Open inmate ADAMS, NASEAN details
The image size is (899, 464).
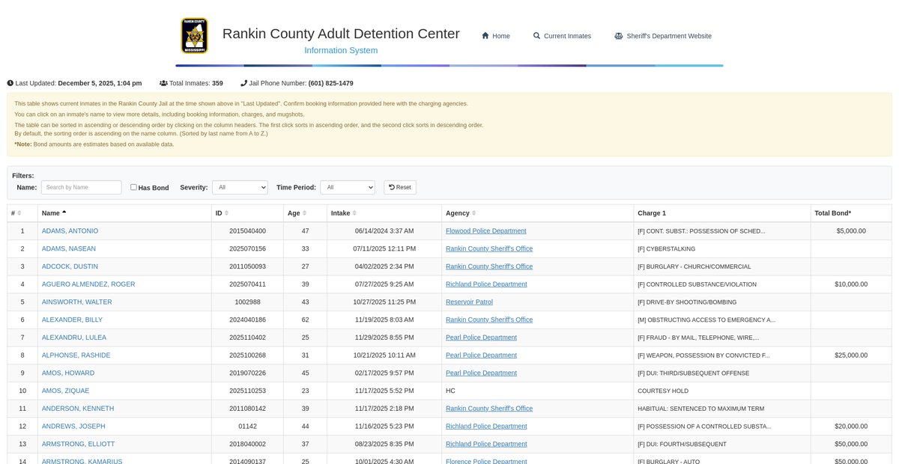point(69,248)
